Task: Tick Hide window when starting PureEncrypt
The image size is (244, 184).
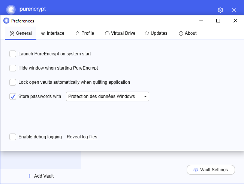Action: 13,68
